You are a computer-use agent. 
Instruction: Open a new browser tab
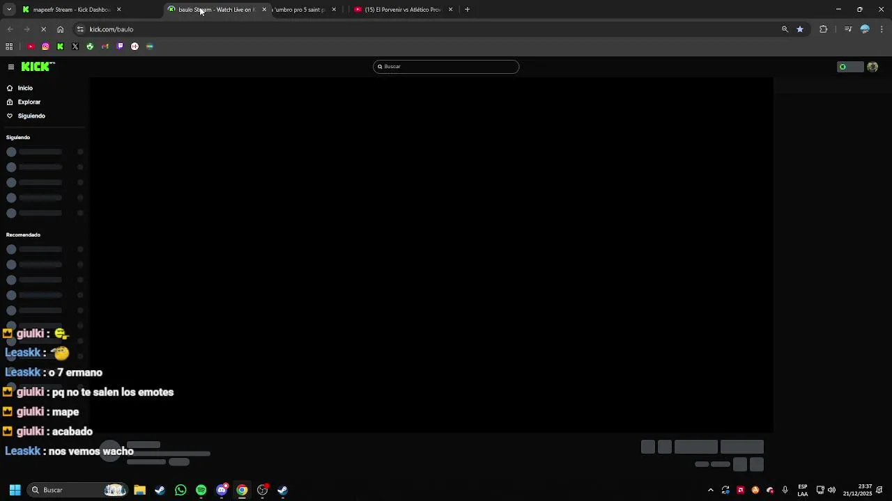coord(467,10)
